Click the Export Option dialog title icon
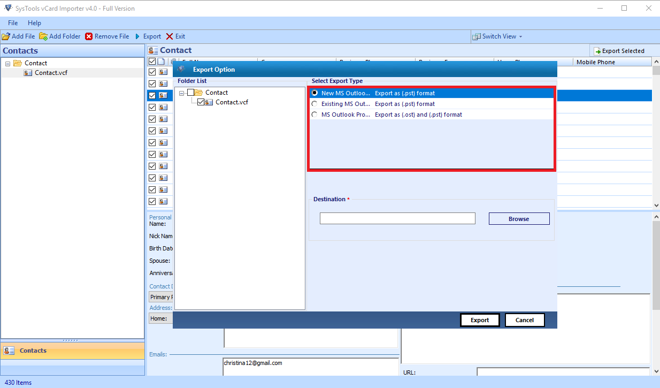 pos(181,70)
